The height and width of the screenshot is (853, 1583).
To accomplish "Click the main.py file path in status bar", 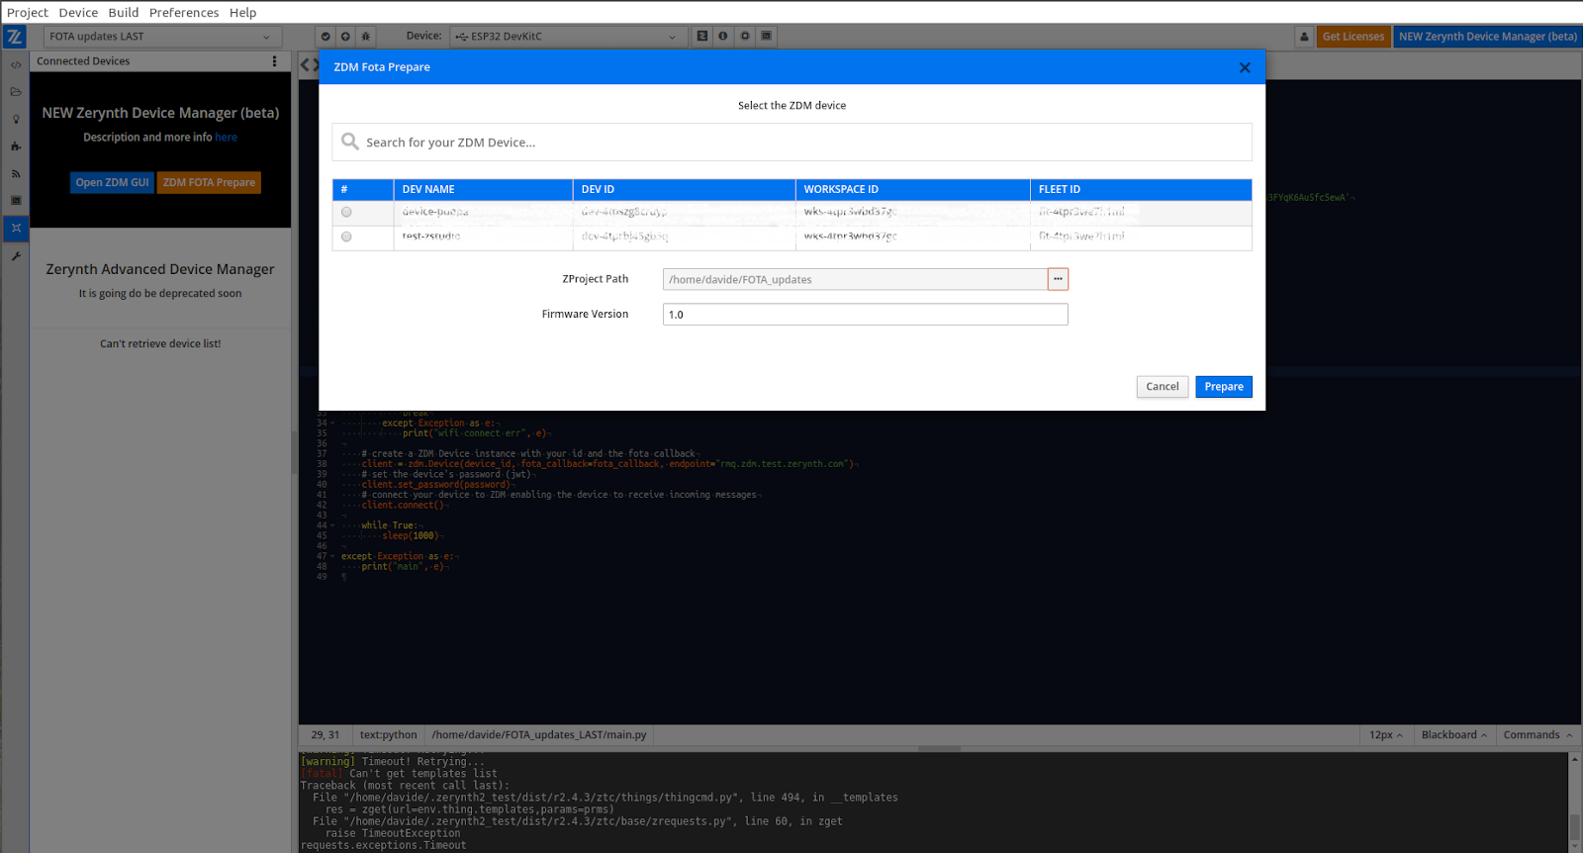I will (539, 735).
